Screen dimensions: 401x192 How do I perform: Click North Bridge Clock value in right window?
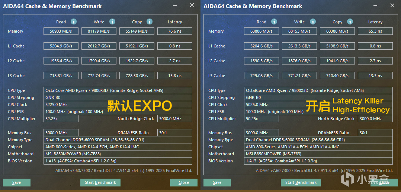pyautogui.click(x=375, y=119)
